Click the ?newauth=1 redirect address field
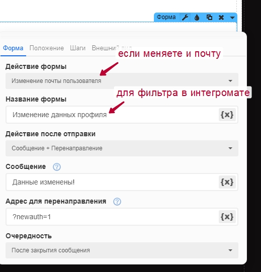This screenshot has width=261, height=272. pos(112,217)
